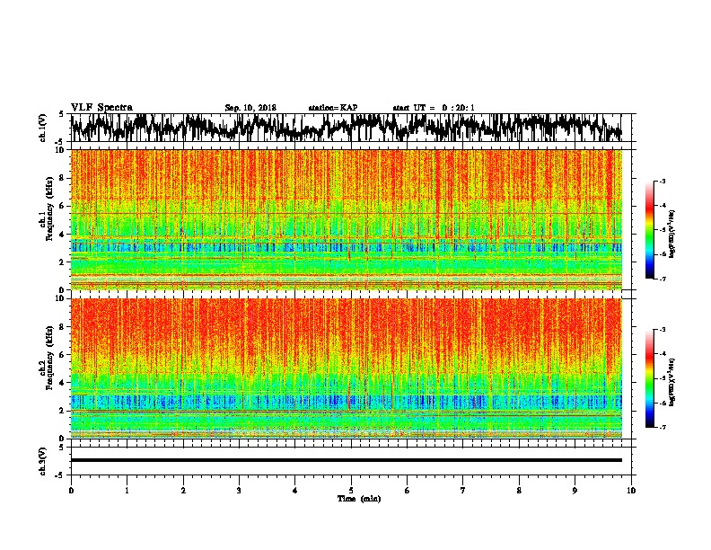
Task: Click the ch.1 voltage waveform trace
Action: pyautogui.click(x=347, y=128)
